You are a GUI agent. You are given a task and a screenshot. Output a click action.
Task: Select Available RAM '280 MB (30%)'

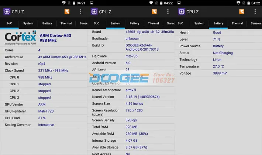[x=137, y=134]
